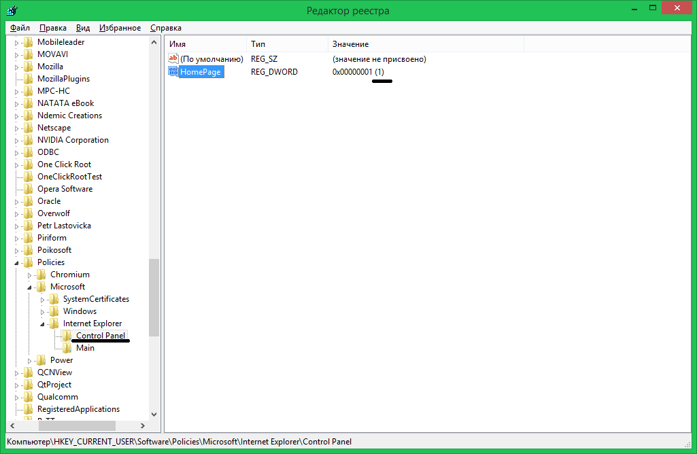Image resolution: width=697 pixels, height=454 pixels.
Task: Expand the Windows key under Microsoft
Action: 43,311
